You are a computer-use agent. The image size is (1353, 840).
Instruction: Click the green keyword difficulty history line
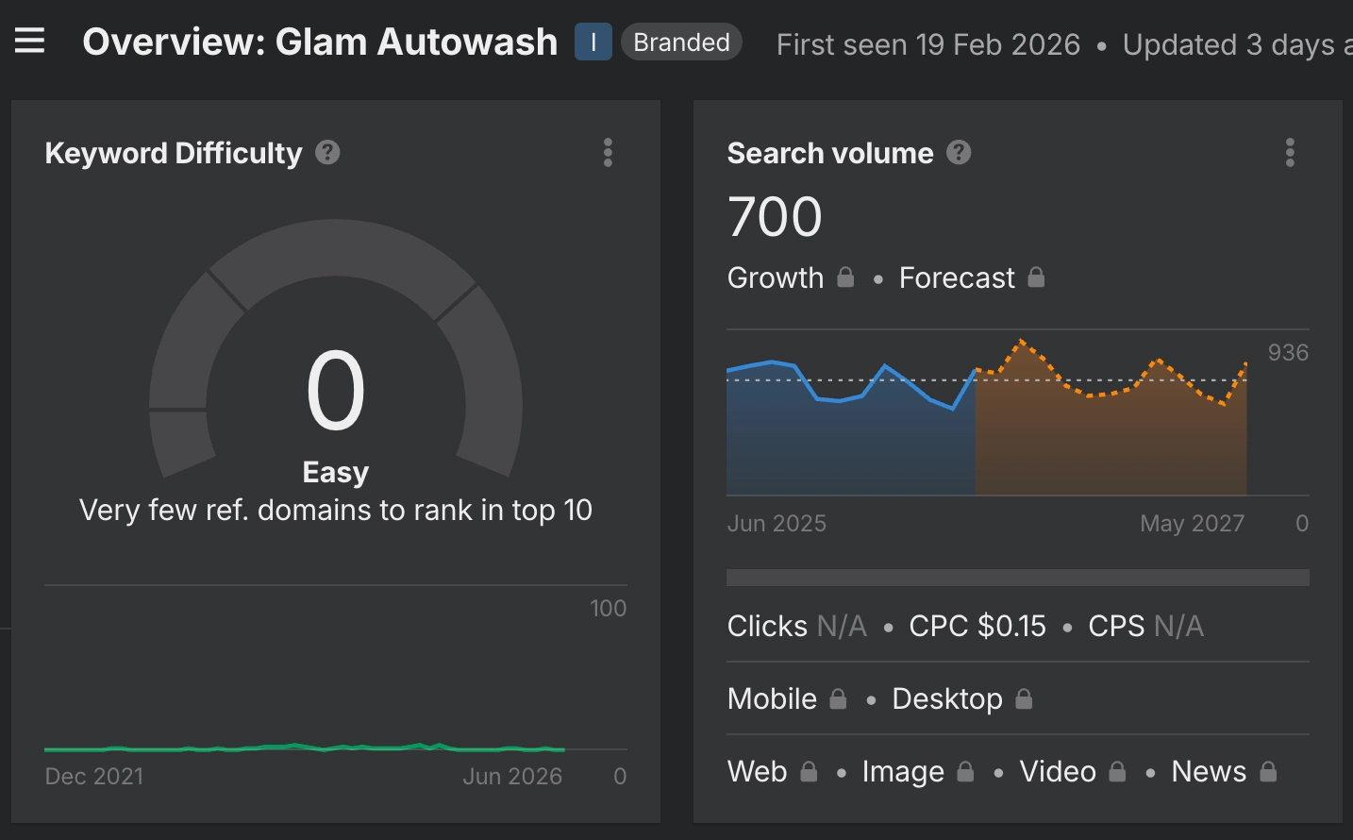coord(304,748)
